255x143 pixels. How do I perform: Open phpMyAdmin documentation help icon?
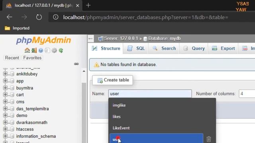click(x=41, y=50)
